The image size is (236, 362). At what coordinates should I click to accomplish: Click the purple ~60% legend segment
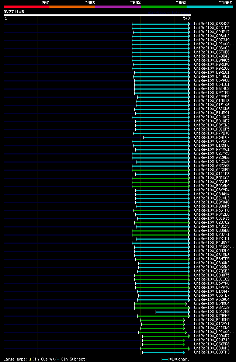tap(118, 7)
